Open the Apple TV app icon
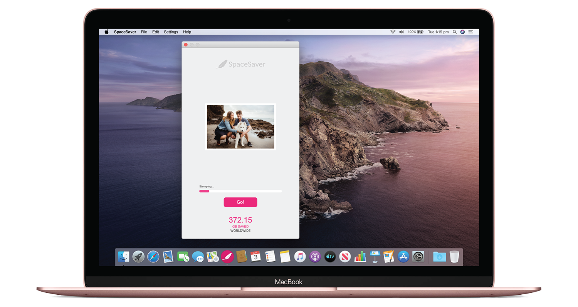This screenshot has width=578, height=307. coord(330,257)
